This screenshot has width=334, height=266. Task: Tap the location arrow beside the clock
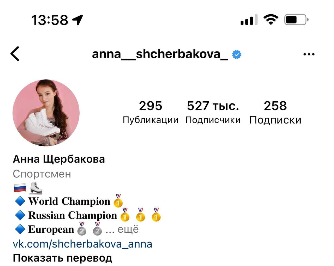click(x=77, y=20)
